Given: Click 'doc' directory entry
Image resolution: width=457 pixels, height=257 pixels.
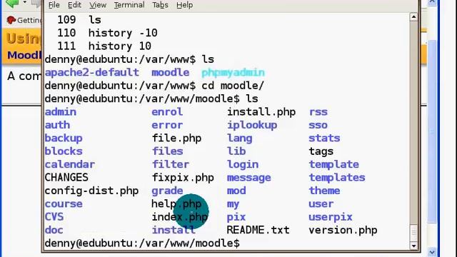Looking at the screenshot, I should (54, 230).
